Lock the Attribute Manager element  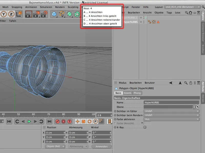[191, 83]
